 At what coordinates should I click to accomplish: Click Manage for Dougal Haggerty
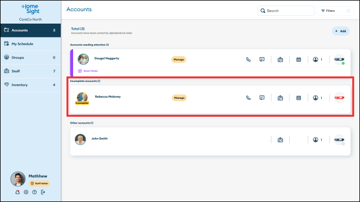pyautogui.click(x=179, y=59)
